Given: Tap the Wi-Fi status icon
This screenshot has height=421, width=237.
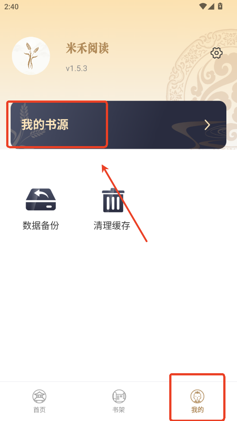Looking at the screenshot, I should pyautogui.click(x=203, y=6).
